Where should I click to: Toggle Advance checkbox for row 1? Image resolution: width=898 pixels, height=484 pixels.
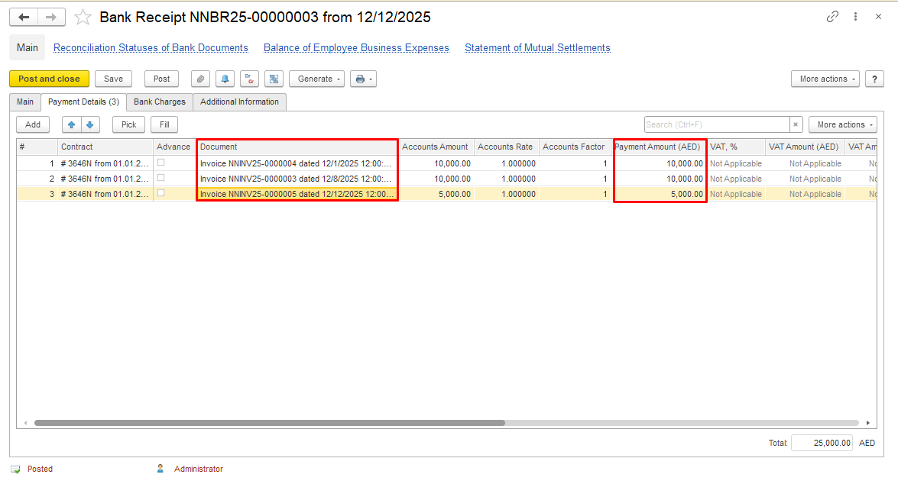[161, 163]
